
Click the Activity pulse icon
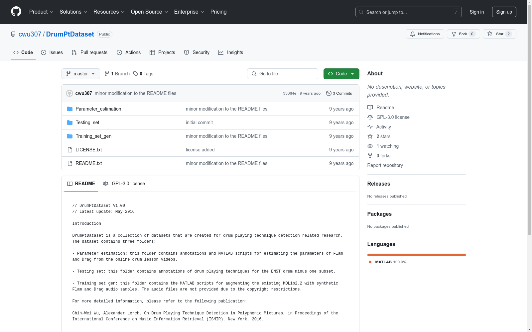pos(370,127)
